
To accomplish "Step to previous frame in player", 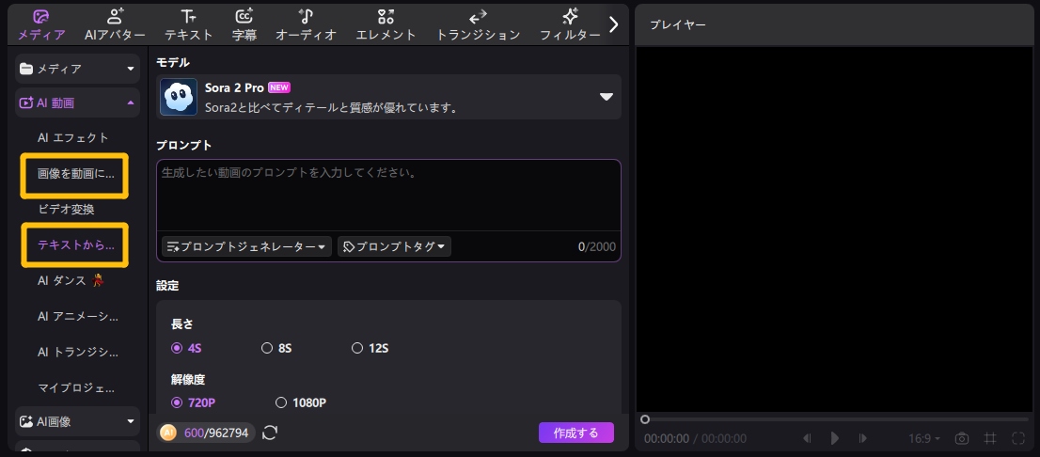I will [x=807, y=438].
